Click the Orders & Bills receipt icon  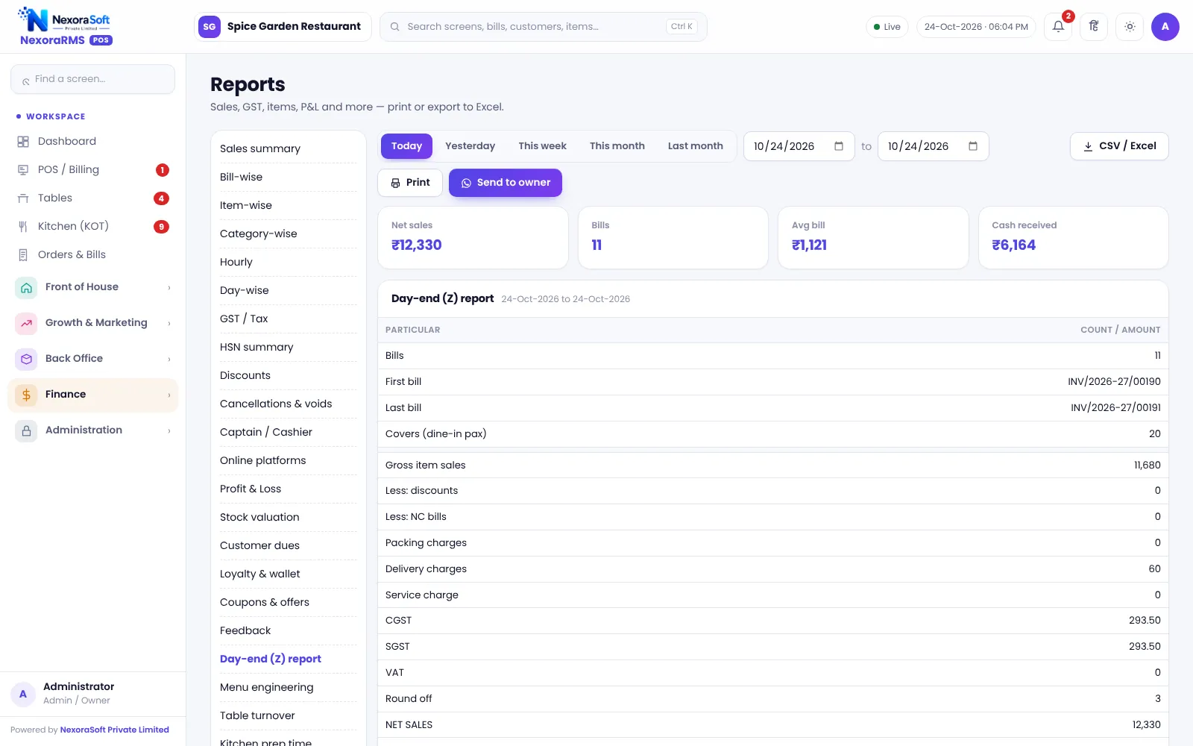click(23, 255)
